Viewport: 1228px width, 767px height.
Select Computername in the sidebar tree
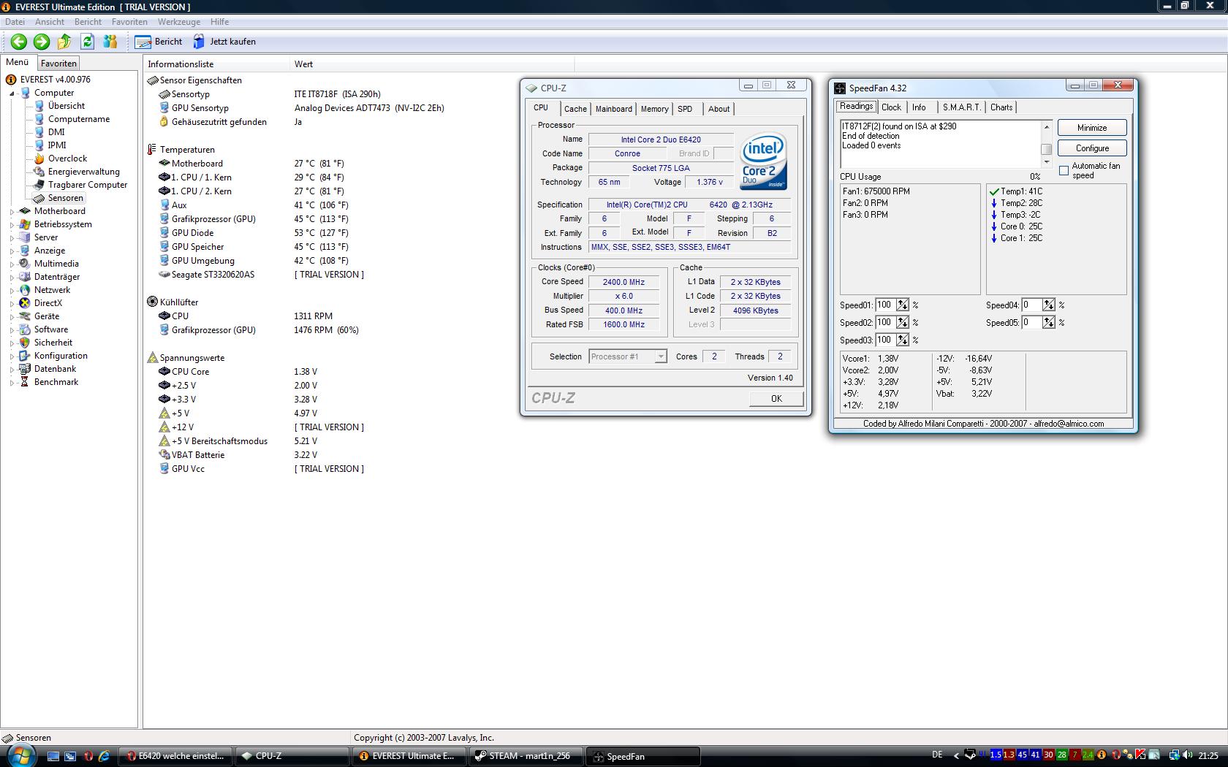[79, 119]
